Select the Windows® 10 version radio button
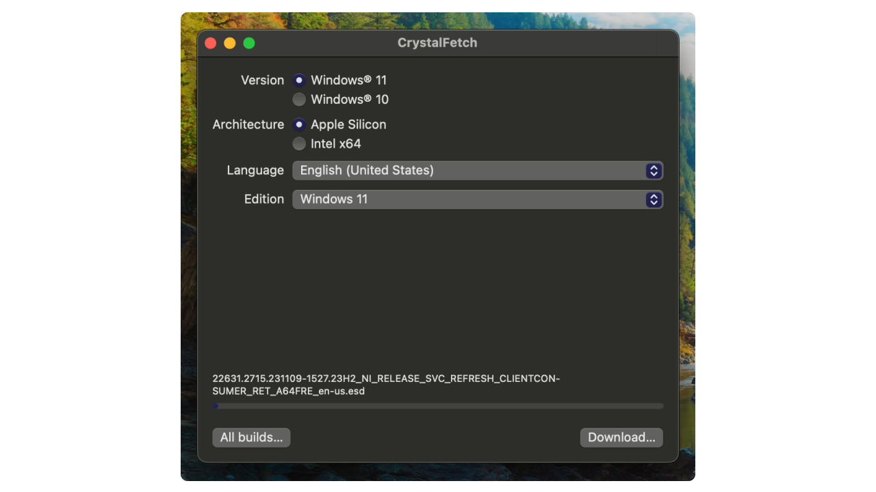The width and height of the screenshot is (876, 492). [x=299, y=99]
